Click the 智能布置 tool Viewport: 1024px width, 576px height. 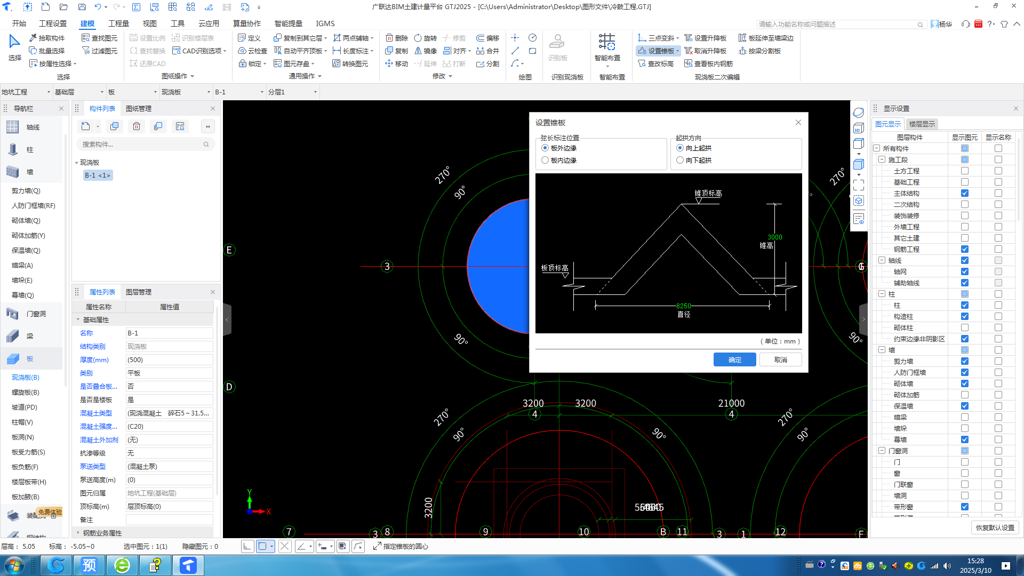[x=607, y=48]
